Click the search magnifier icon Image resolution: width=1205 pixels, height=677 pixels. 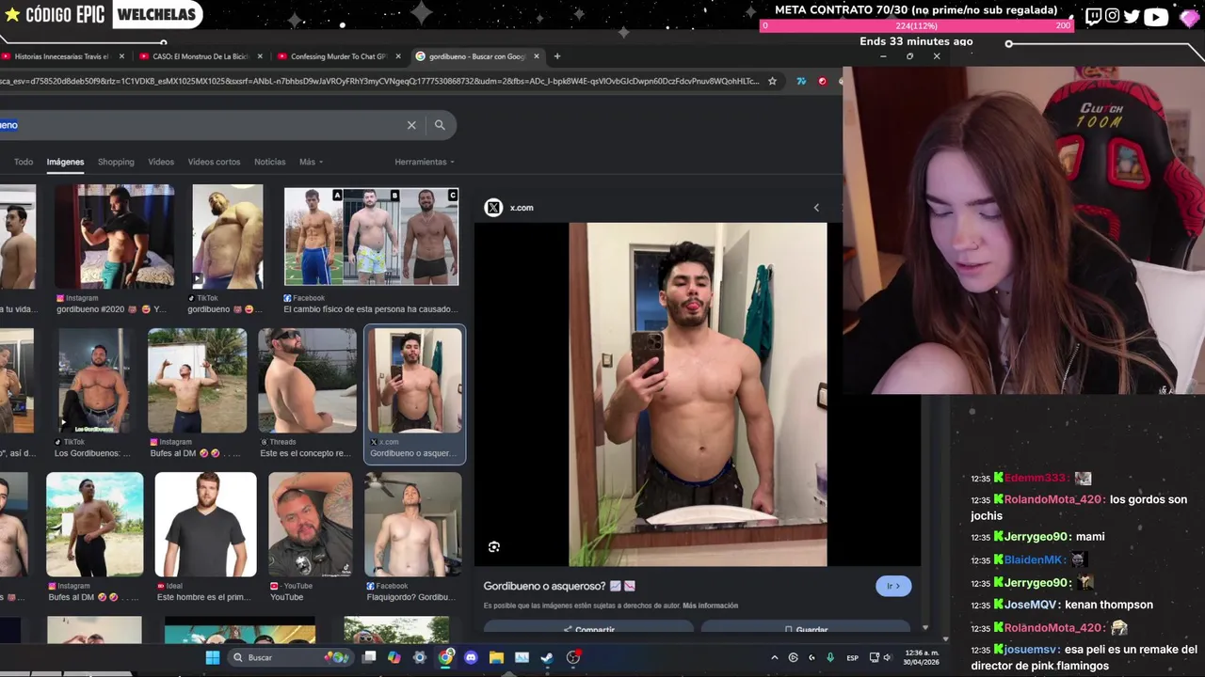click(x=440, y=125)
